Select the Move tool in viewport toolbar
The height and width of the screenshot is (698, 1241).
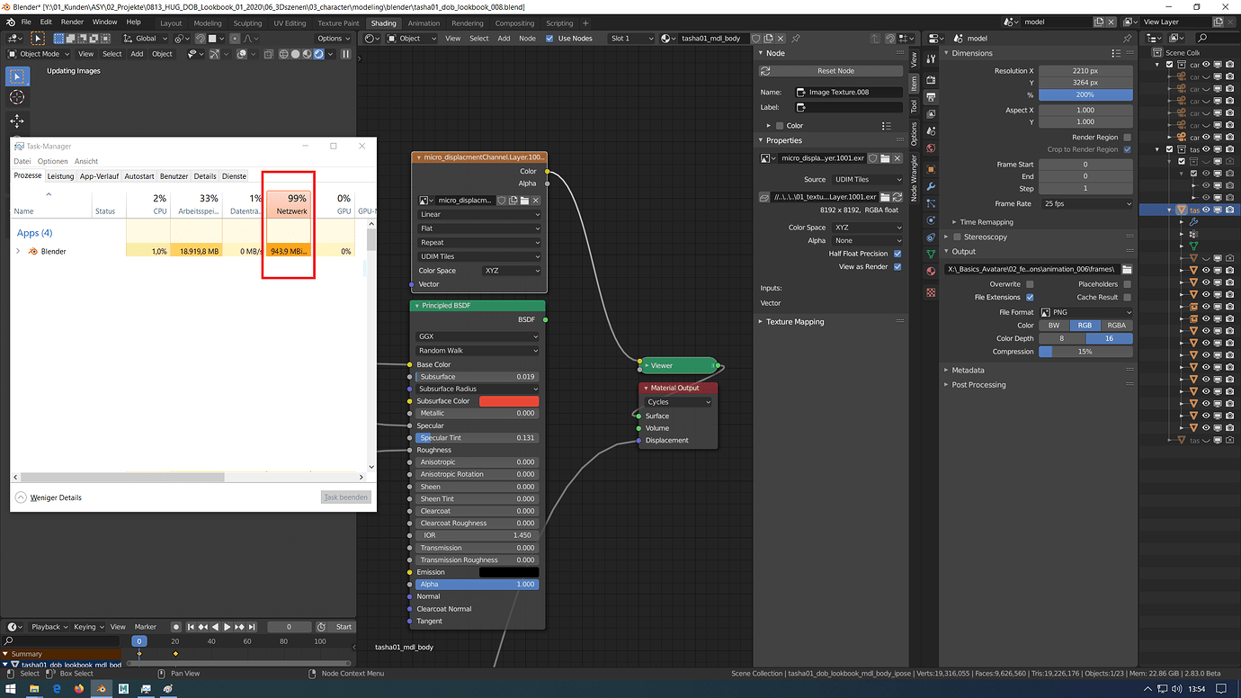coord(17,121)
